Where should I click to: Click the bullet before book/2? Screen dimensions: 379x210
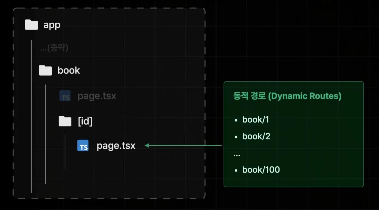[236, 137]
